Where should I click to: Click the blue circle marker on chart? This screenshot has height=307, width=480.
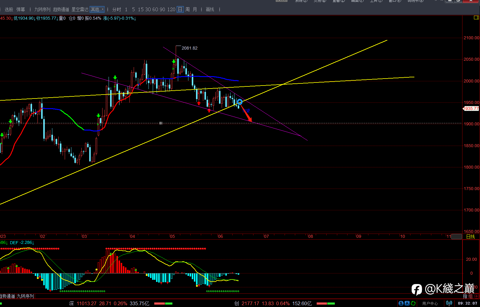[x=240, y=102]
